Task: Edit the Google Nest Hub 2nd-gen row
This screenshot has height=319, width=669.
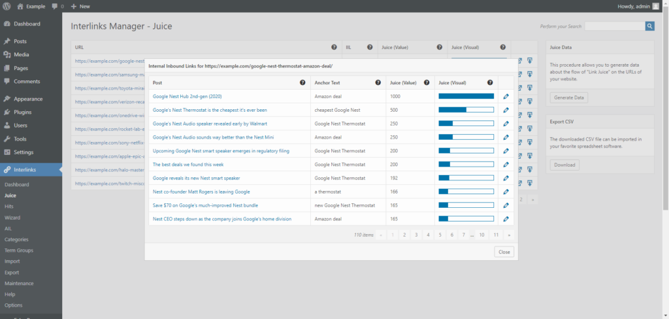Action: point(506,97)
